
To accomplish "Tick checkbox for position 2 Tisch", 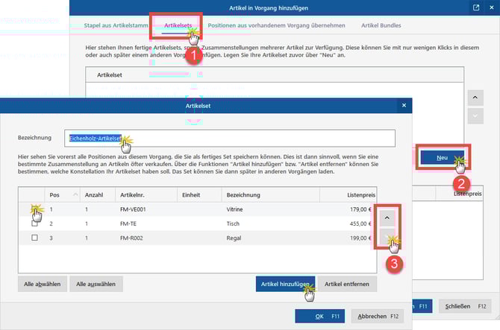I will pos(34,223).
